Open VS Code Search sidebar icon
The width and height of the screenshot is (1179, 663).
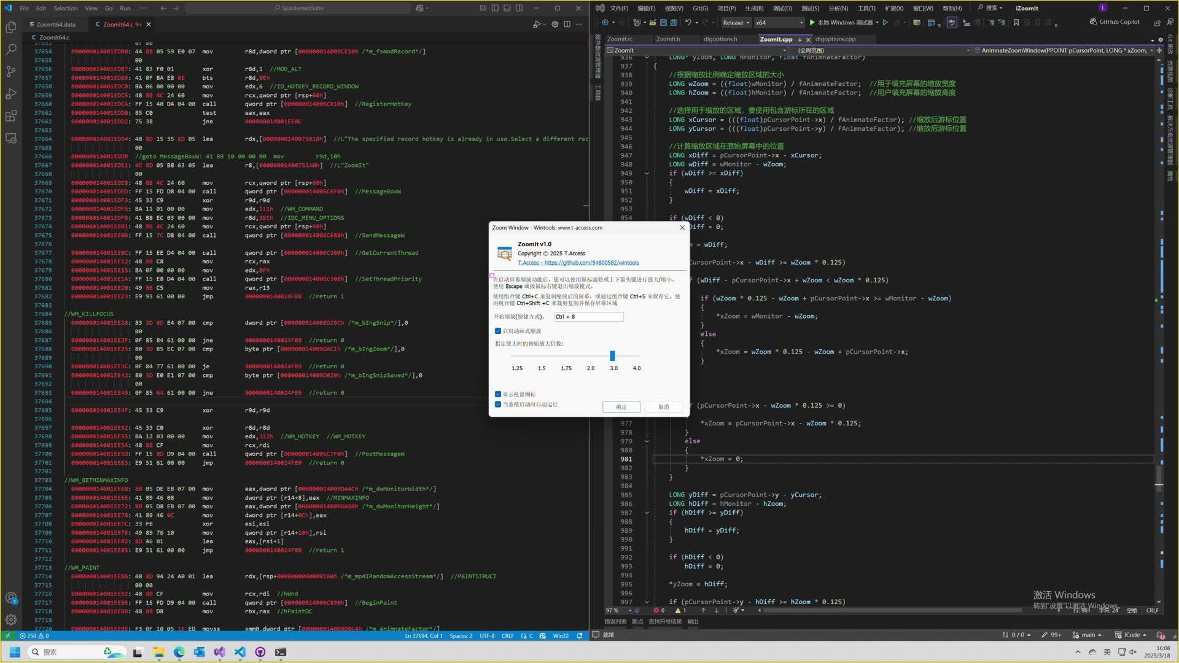coord(10,49)
